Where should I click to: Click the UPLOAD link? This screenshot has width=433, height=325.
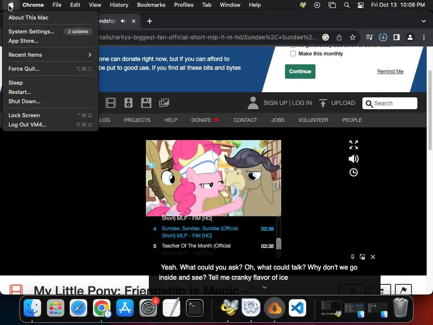[343, 103]
